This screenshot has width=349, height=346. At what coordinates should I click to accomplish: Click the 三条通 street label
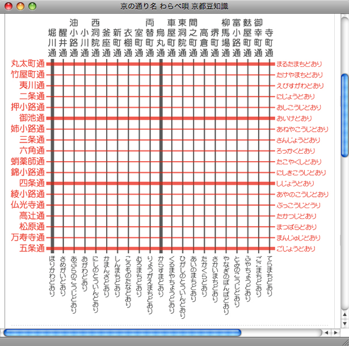click(x=32, y=140)
